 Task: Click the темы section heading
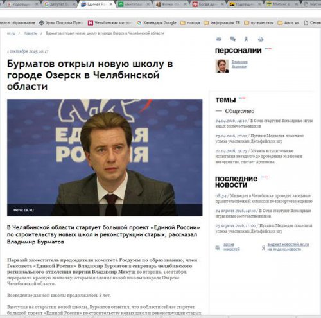click(x=225, y=100)
